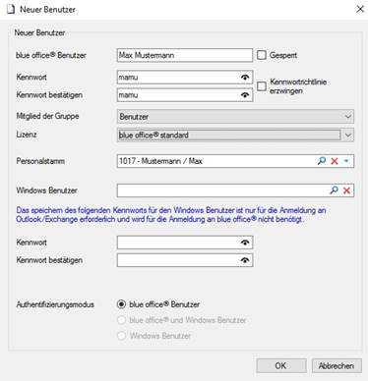
Task: Click blue office Benutzer name field
Action: click(185, 55)
